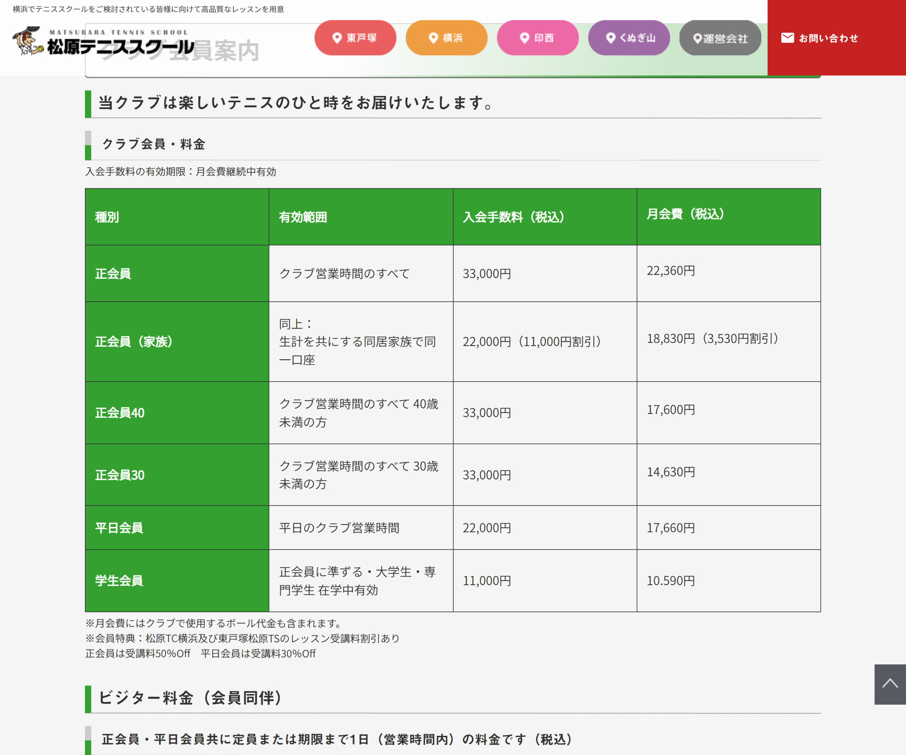This screenshot has height=755, width=906.
Task: Click the pin icon in the 印西 button
Action: pyautogui.click(x=524, y=38)
